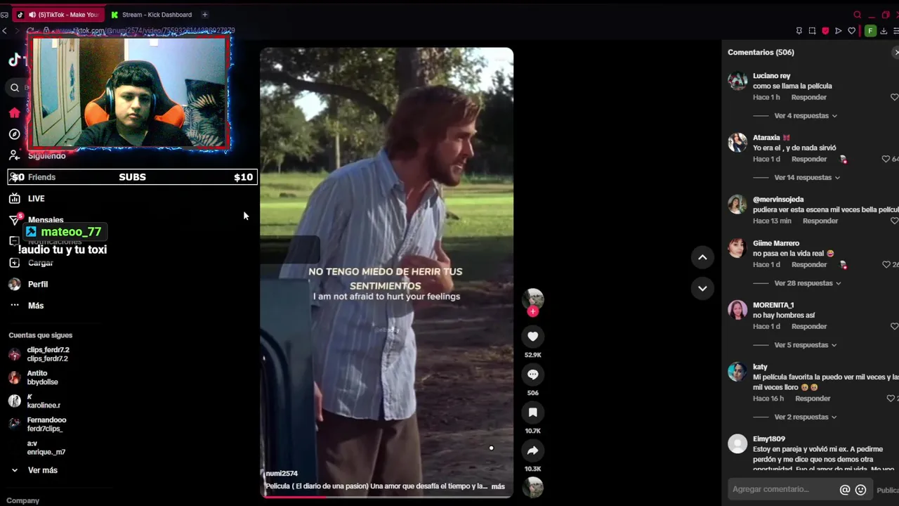Click the browser pin toolbar icon
899x506 pixels.
[799, 31]
